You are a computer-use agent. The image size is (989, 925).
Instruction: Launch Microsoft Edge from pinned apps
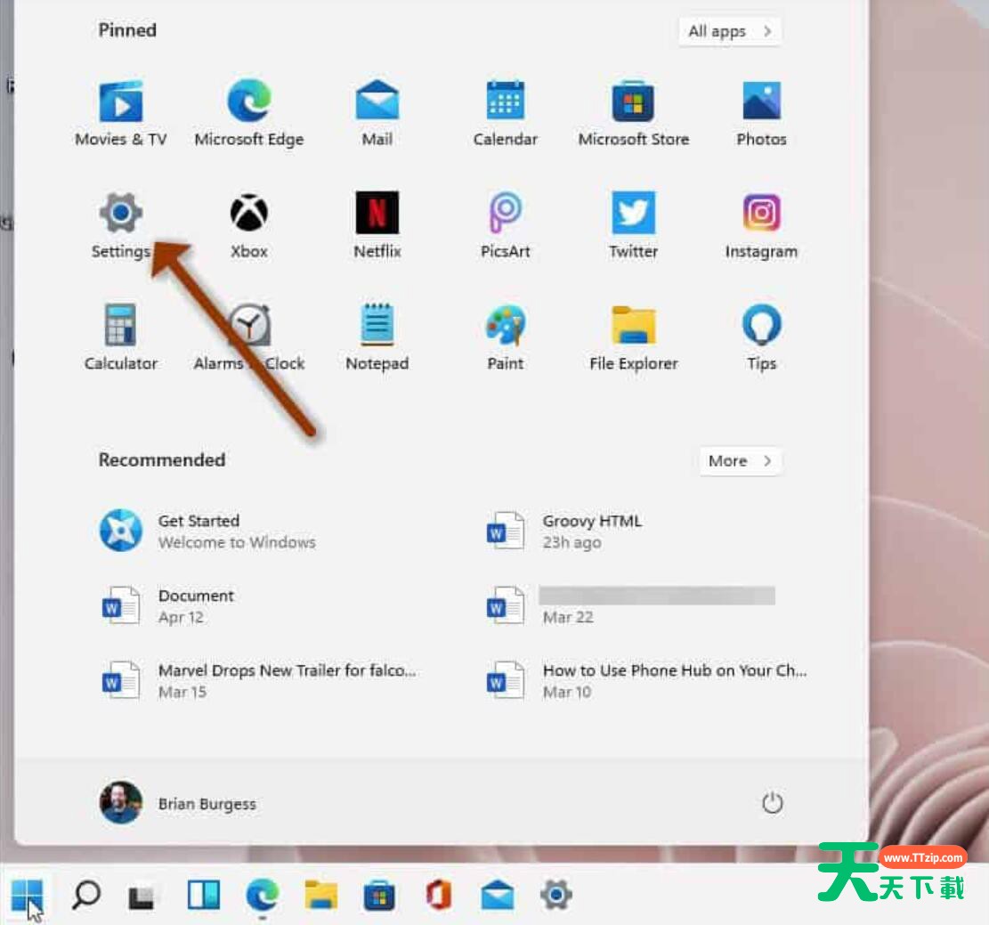click(x=249, y=114)
